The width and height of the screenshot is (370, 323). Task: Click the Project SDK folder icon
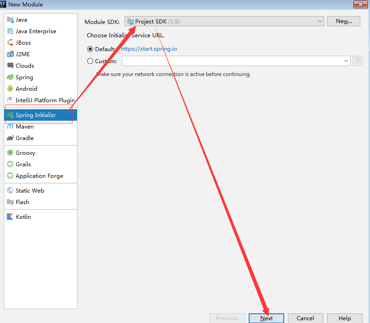(x=131, y=22)
